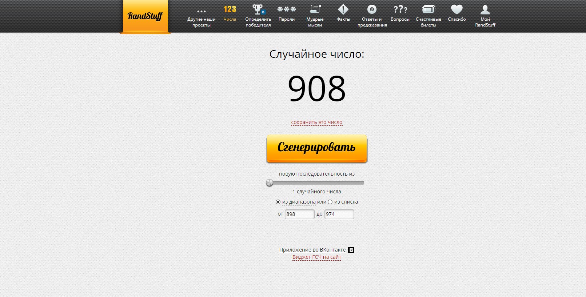
Task: Click the VKontakte B logo icon
Action: [351, 250]
